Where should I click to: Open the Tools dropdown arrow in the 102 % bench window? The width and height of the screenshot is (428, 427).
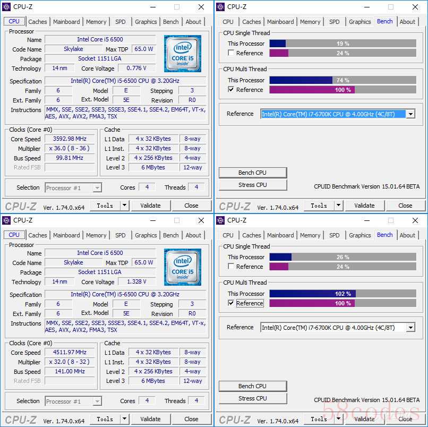coord(338,419)
